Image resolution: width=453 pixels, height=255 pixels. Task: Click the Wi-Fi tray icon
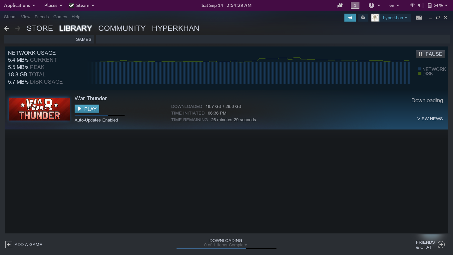point(412,5)
